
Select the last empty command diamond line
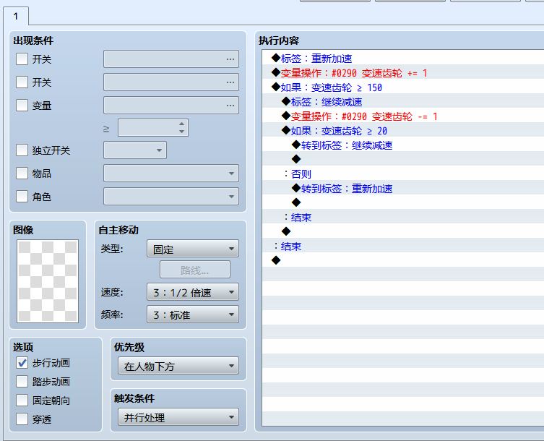pos(403,260)
